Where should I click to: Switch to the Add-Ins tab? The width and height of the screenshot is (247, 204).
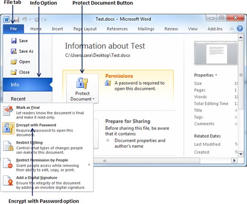coord(215,29)
